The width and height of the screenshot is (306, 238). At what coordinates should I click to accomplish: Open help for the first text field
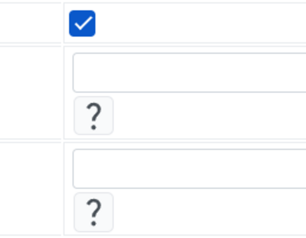[x=94, y=116]
